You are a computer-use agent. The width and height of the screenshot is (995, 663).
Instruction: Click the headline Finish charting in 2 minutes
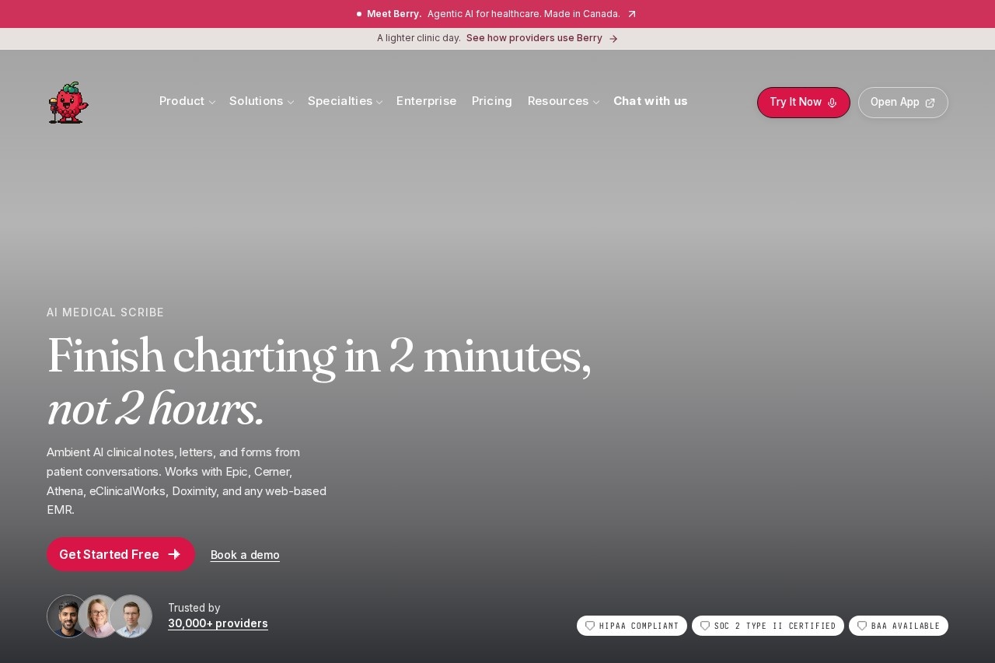[319, 356]
